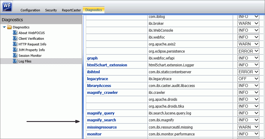Open the magnify_crawler log link
Screen dimensions: 265x139
[102, 93]
